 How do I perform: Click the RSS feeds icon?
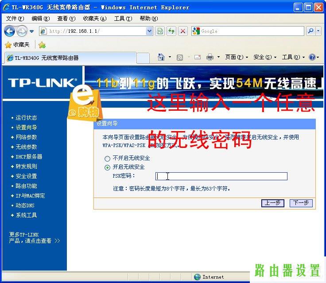180,57
